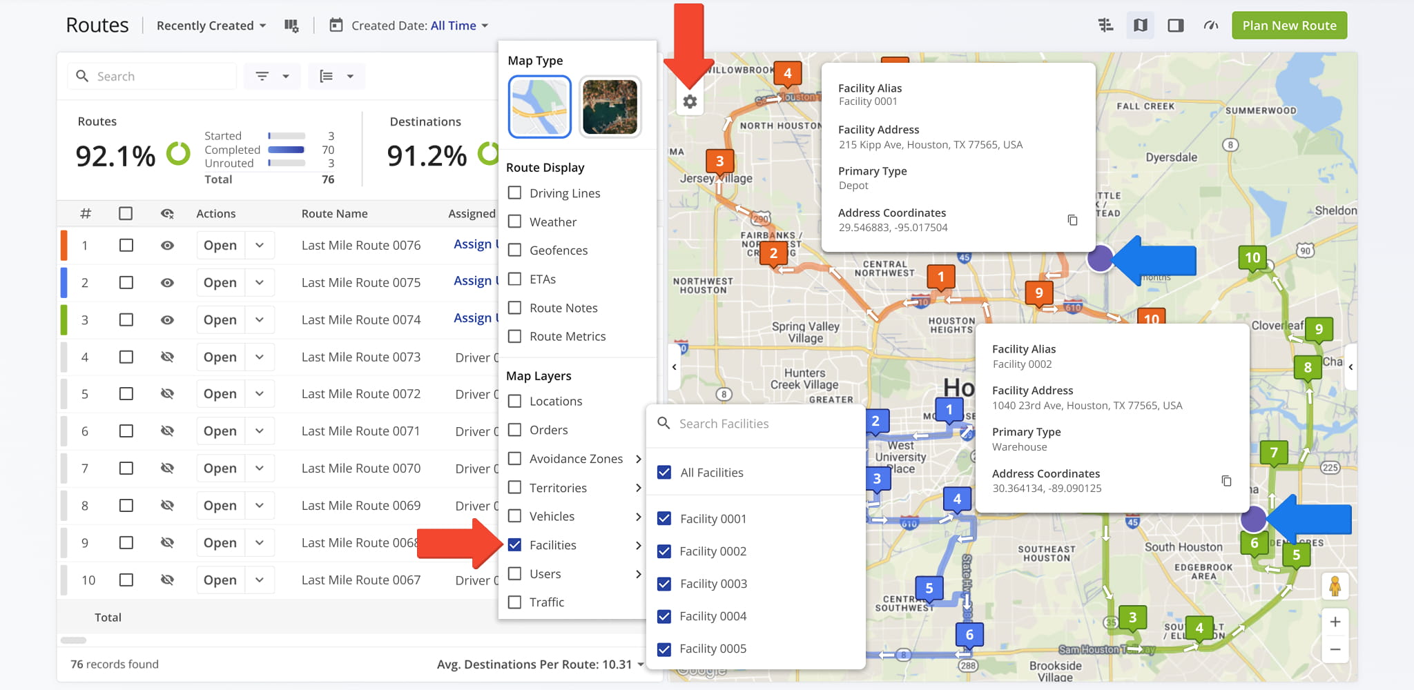Screen dimensions: 1414x690
Task: Open the column settings icon beside Recently Created
Action: pos(291,26)
